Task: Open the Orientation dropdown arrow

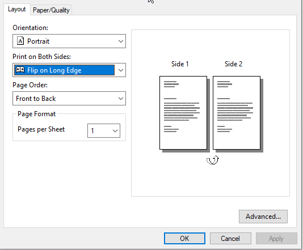Action: coord(121,41)
